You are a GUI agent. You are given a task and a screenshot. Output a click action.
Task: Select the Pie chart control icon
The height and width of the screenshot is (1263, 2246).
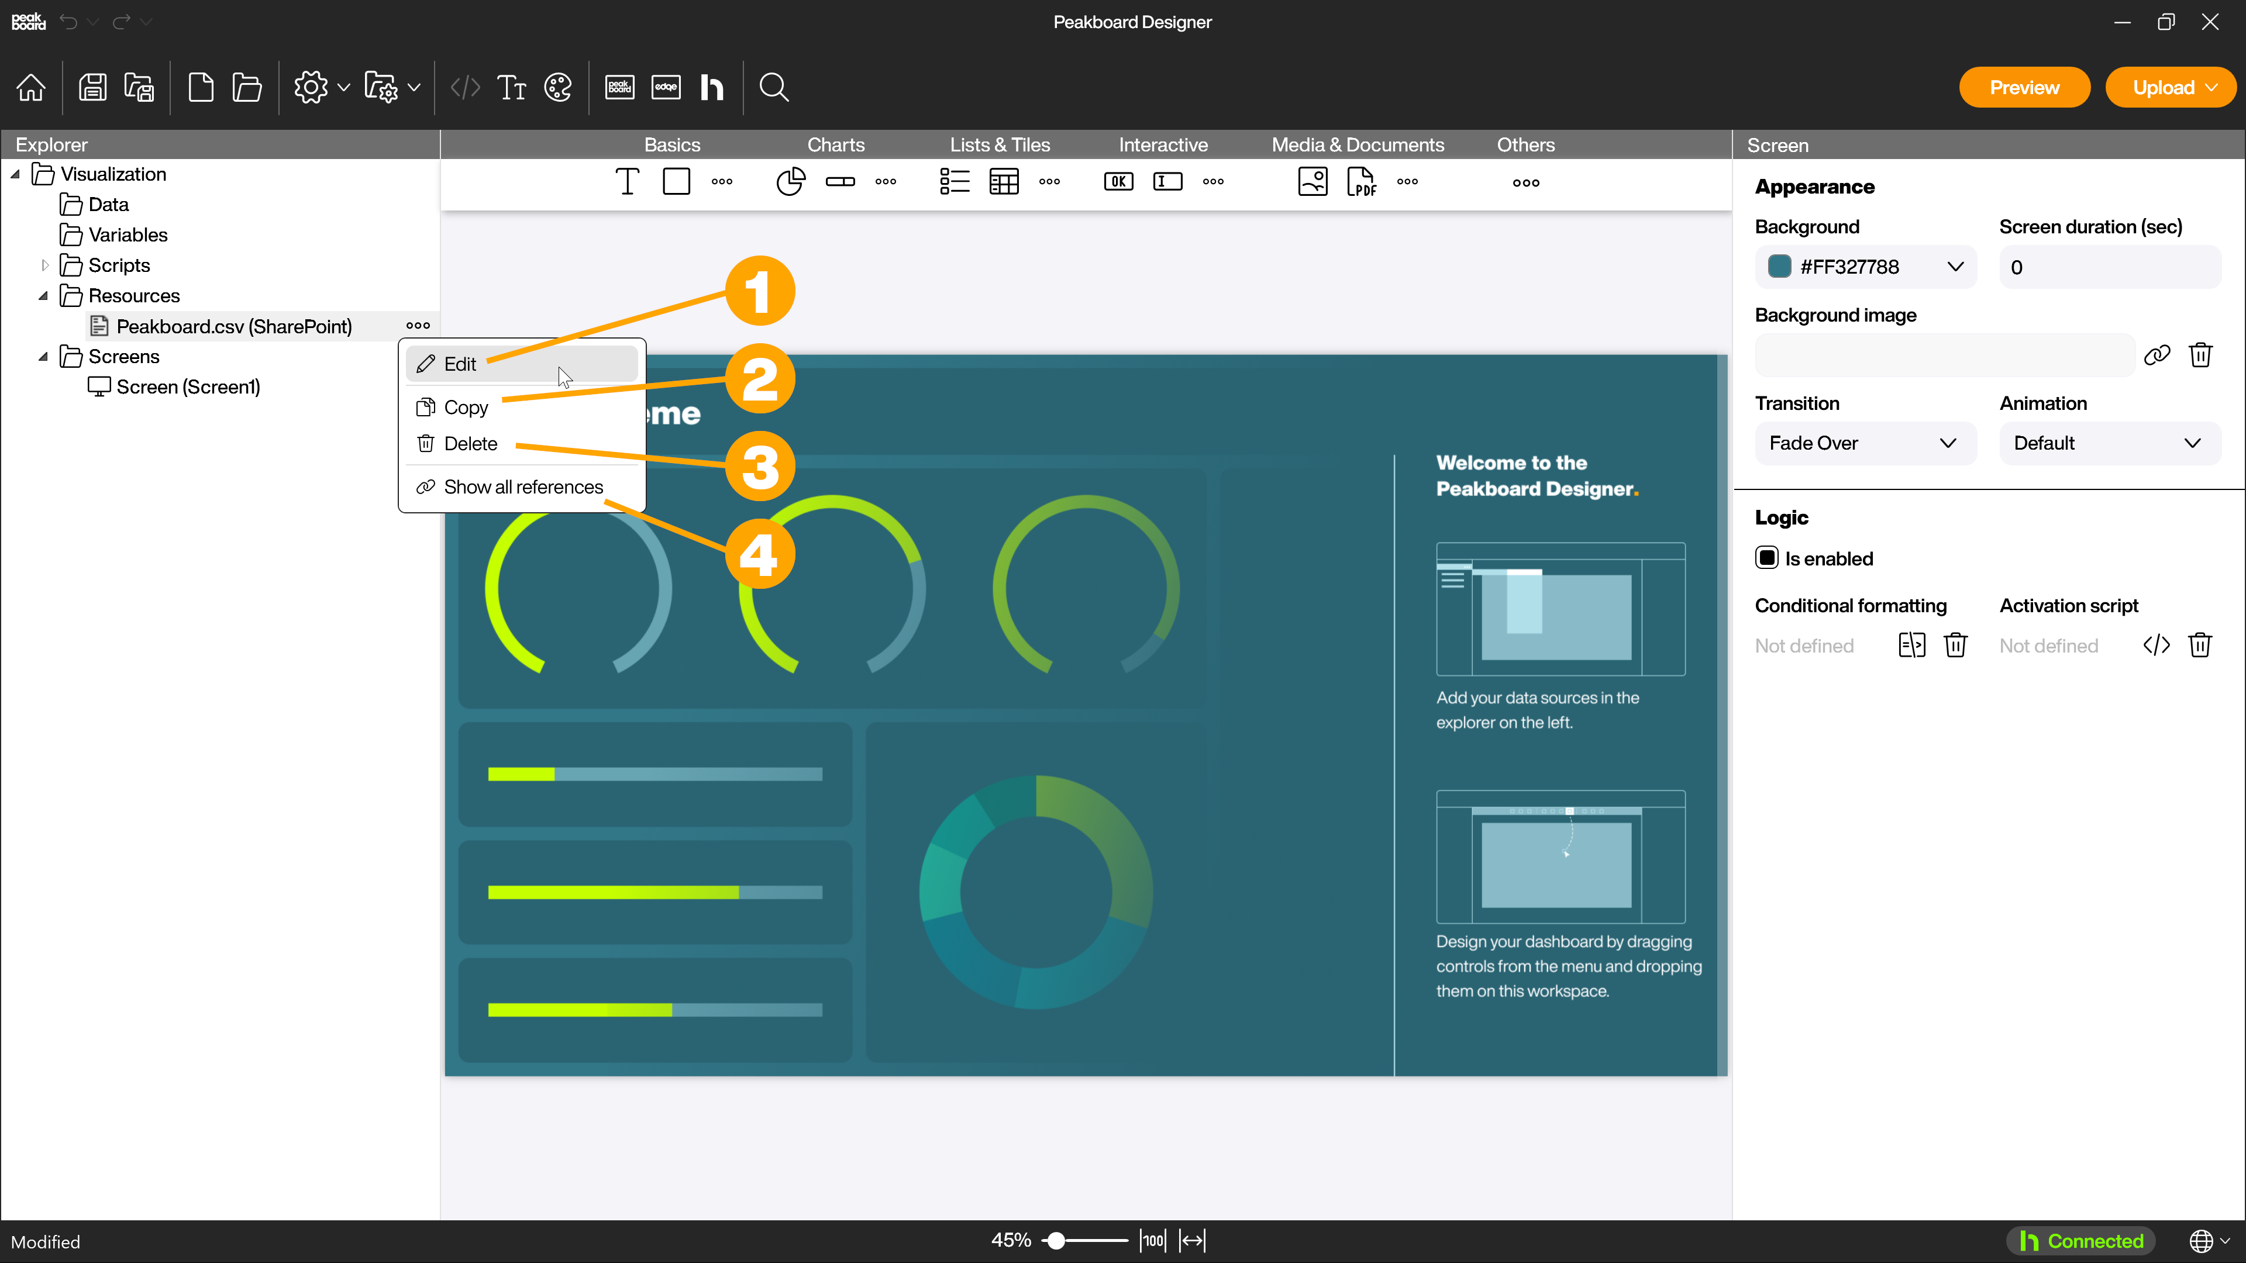coord(791,181)
